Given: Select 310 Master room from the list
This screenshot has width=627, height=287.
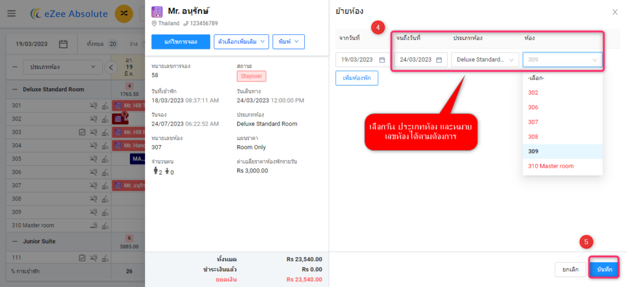Looking at the screenshot, I should click(563, 166).
